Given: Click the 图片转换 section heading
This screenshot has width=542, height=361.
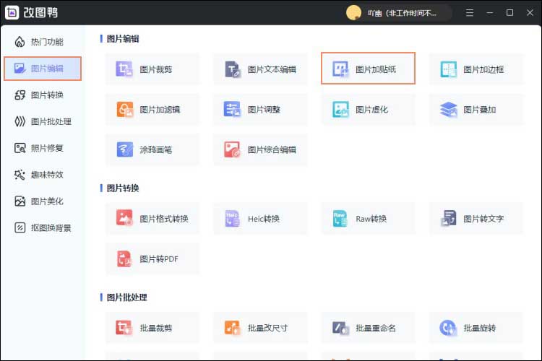Looking at the screenshot, I should 123,188.
